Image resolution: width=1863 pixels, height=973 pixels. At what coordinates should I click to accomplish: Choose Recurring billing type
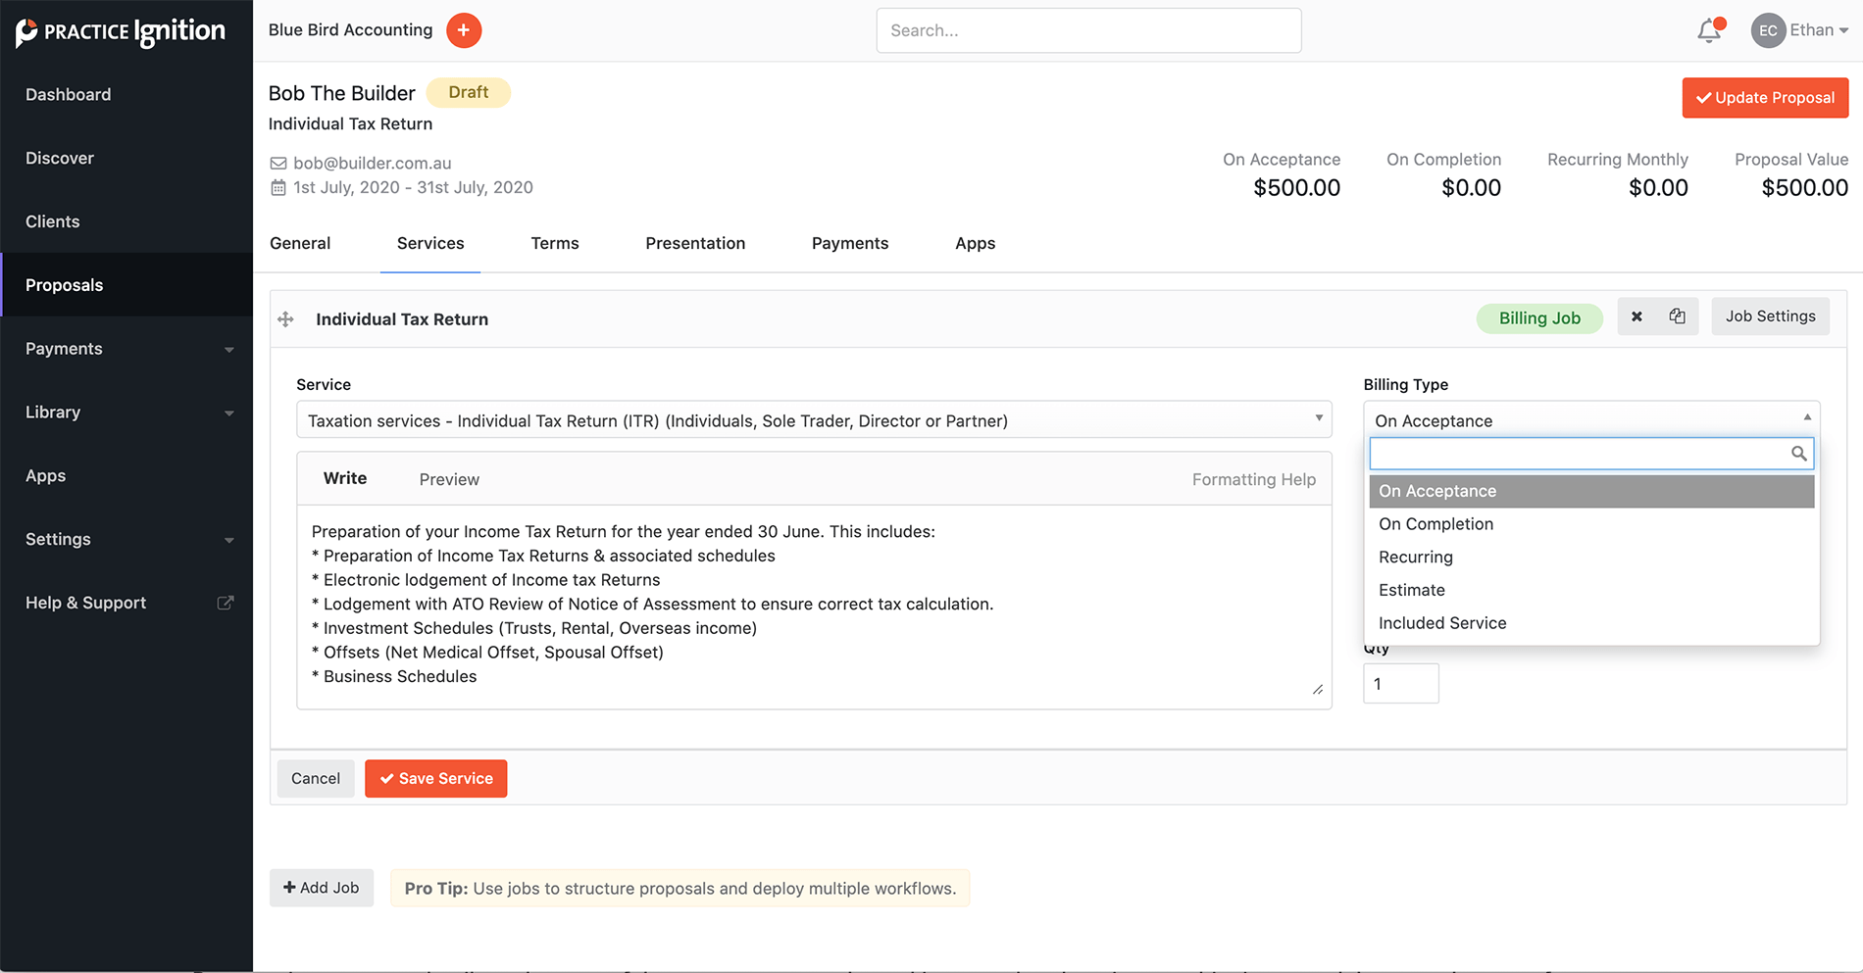[1591, 558]
